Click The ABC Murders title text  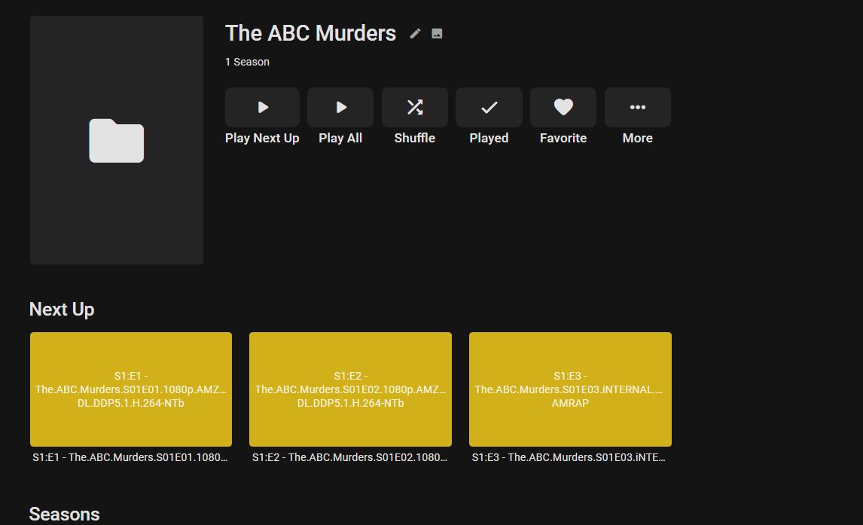point(310,33)
